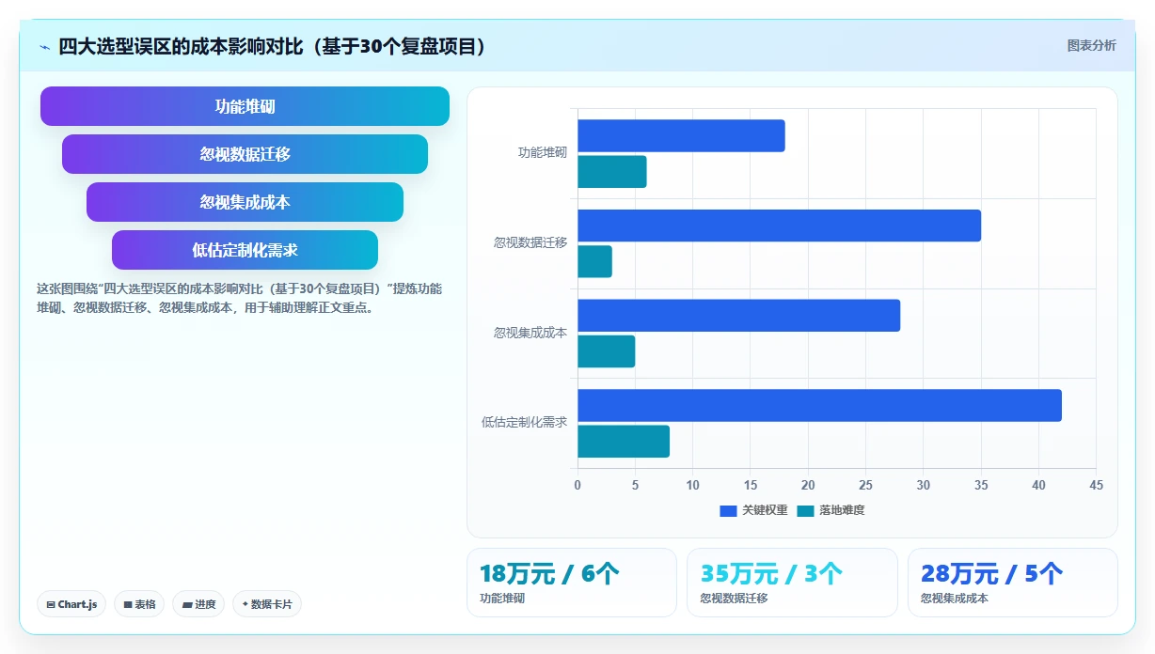The width and height of the screenshot is (1155, 654).
Task: Click the lightning icon beside the title
Action: tap(44, 47)
